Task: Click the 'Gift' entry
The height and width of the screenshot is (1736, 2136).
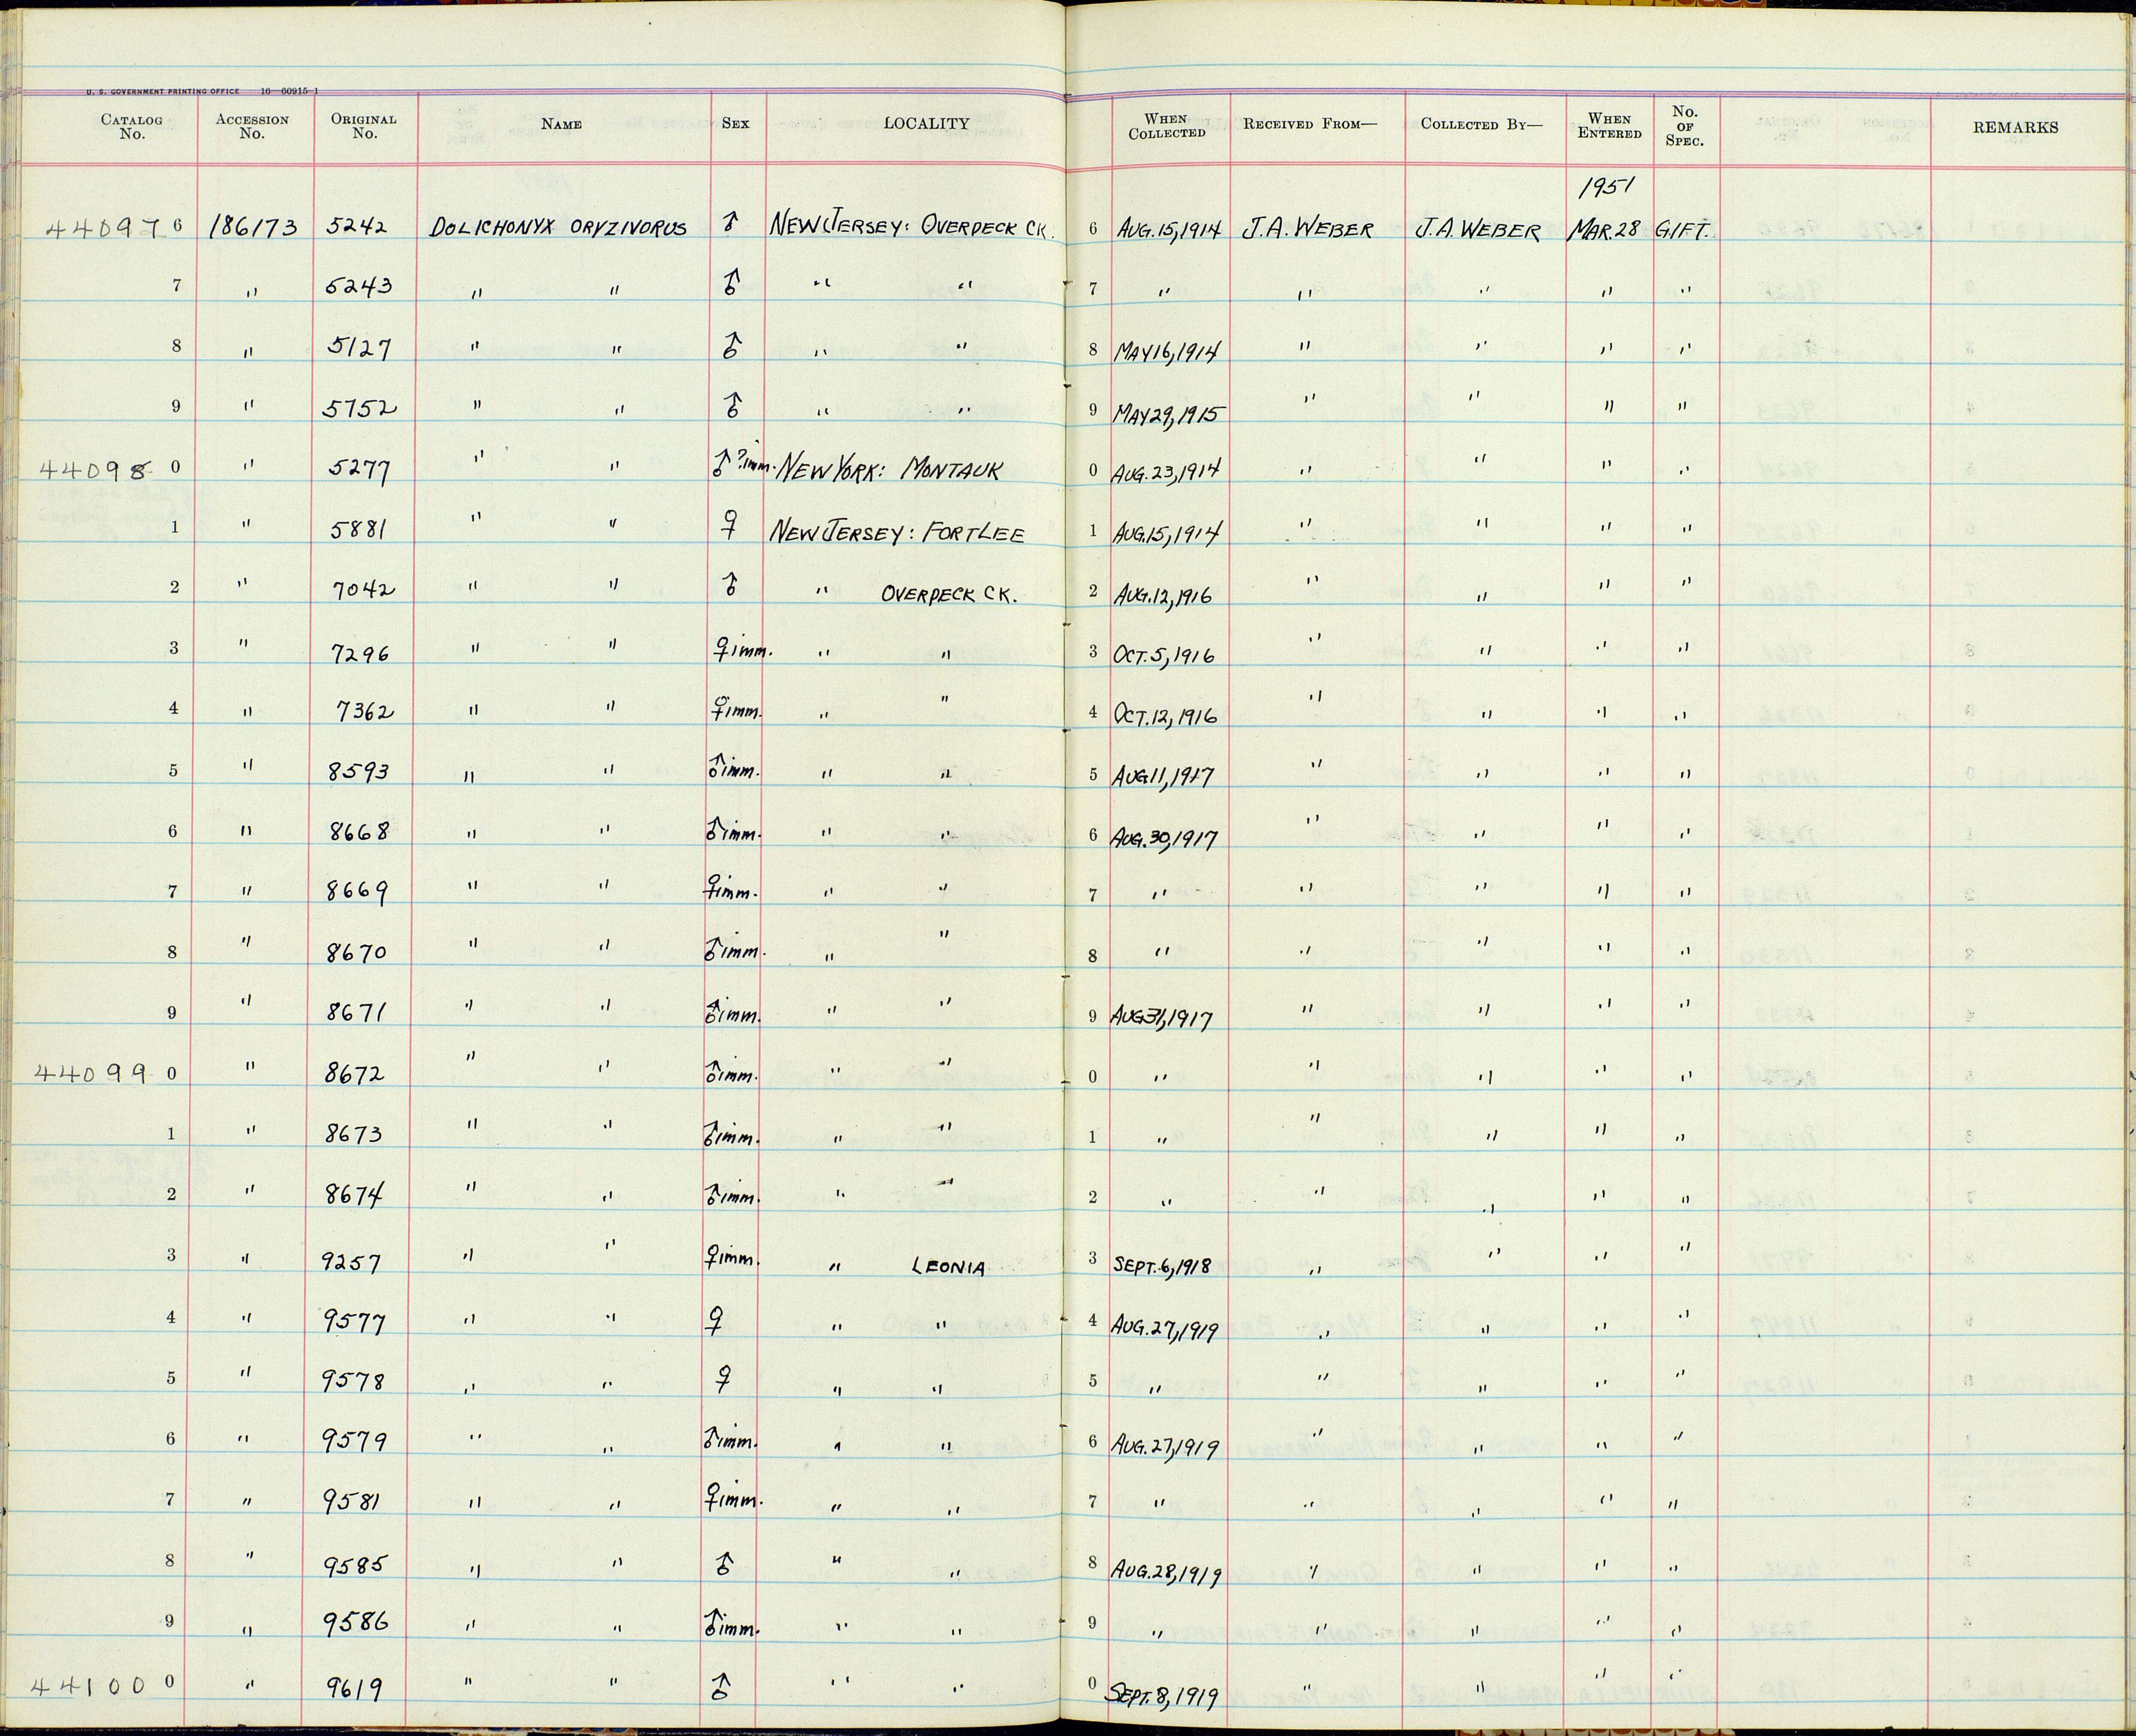Action: pyautogui.click(x=1684, y=229)
